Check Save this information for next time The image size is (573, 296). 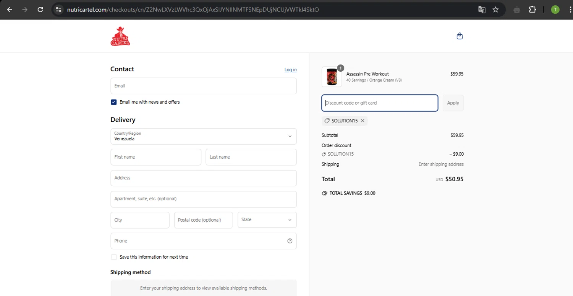[113, 257]
